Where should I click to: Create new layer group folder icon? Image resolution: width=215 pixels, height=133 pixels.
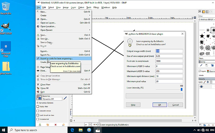(205, 125)
